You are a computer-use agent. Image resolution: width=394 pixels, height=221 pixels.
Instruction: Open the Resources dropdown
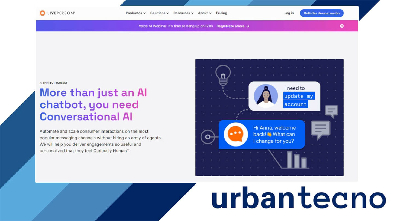click(184, 13)
